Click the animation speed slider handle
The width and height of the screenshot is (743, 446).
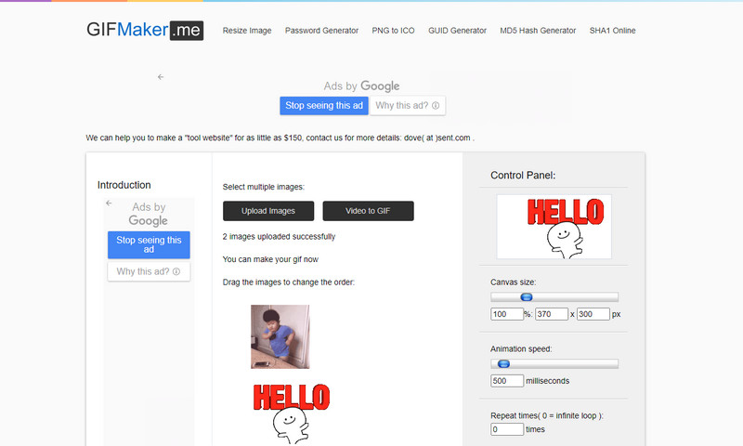coord(503,364)
